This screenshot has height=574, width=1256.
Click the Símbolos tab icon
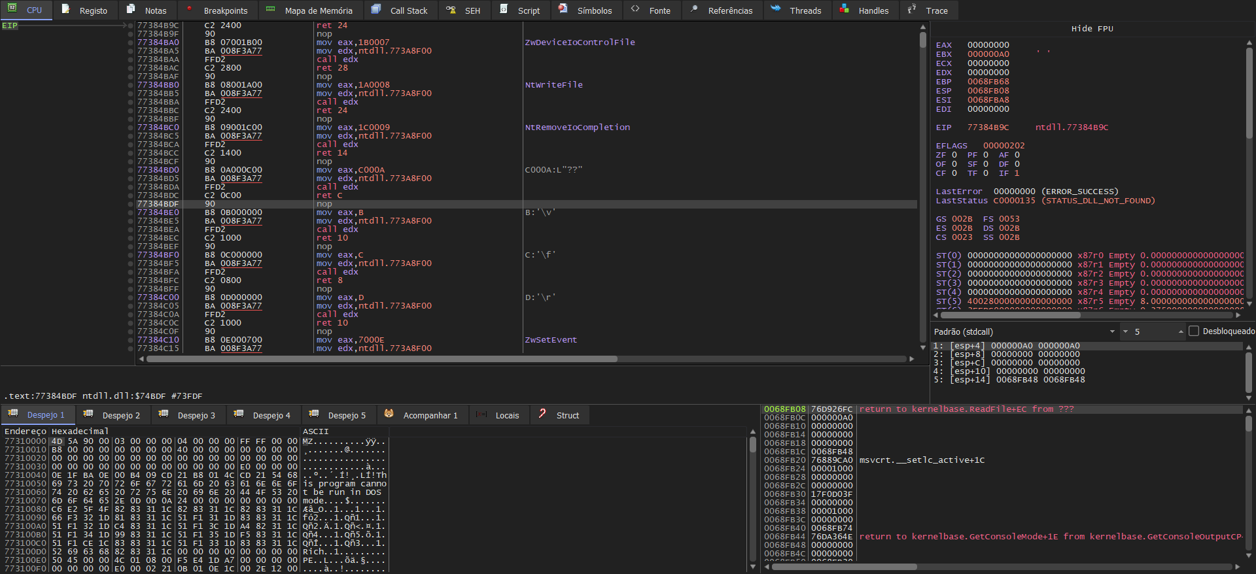pyautogui.click(x=563, y=9)
